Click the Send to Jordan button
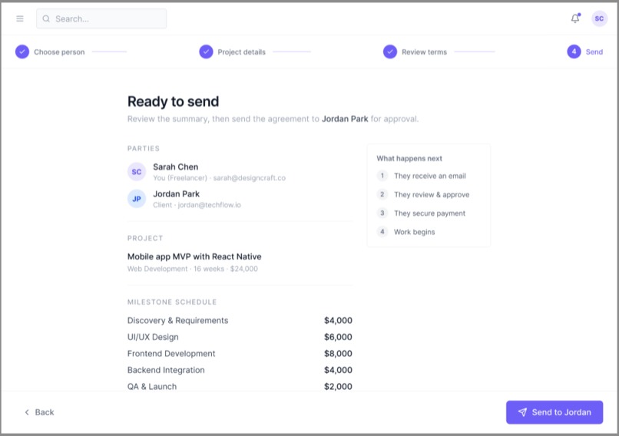This screenshot has height=436, width=619. pos(554,412)
